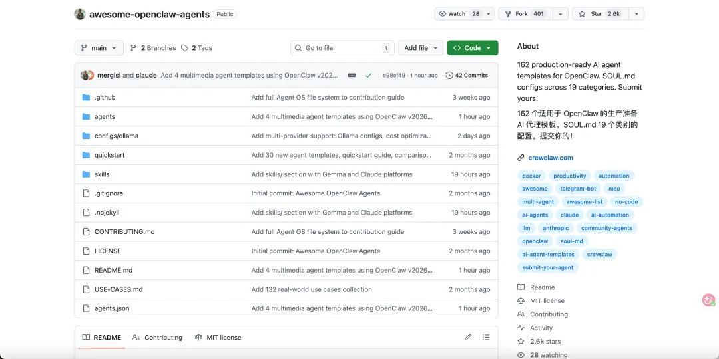Click the link icon beside crewclaw.com
The height and width of the screenshot is (359, 719).
[x=521, y=158]
